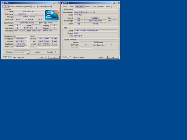The height and width of the screenshot is (140, 187).
Task: Click the Intel Xeon inside logo
Action: point(52,15)
